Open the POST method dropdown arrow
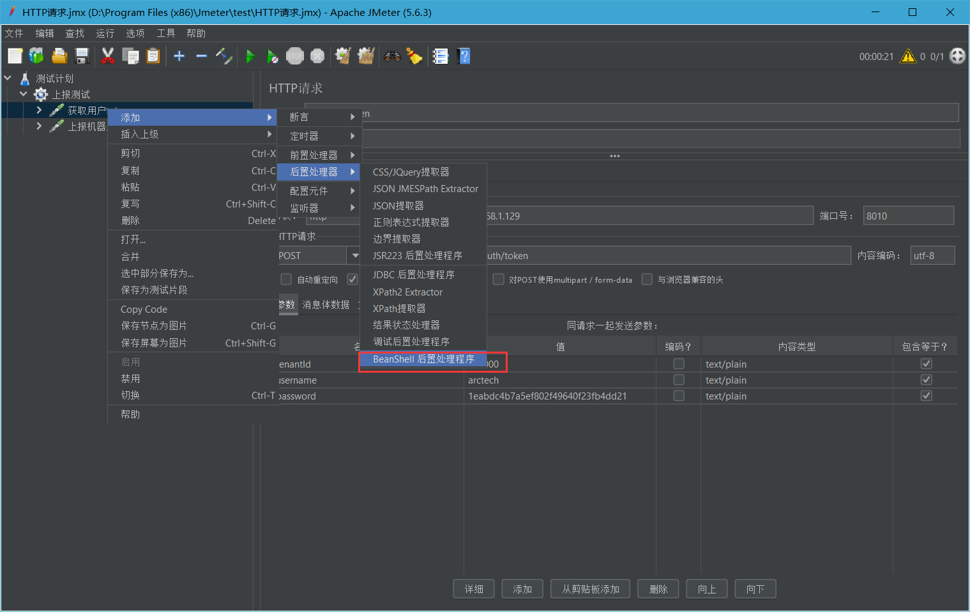This screenshot has width=970, height=612. [x=355, y=255]
